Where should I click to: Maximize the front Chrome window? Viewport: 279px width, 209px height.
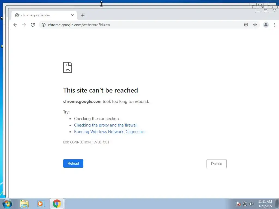[265, 11]
